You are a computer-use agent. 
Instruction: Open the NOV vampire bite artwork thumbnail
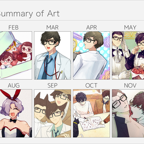point(128,113)
